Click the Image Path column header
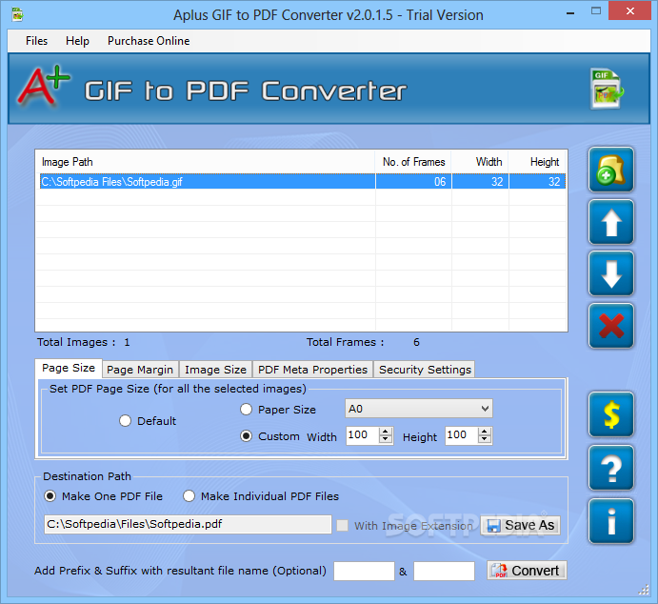Image resolution: width=658 pixels, height=604 pixels. (205, 162)
